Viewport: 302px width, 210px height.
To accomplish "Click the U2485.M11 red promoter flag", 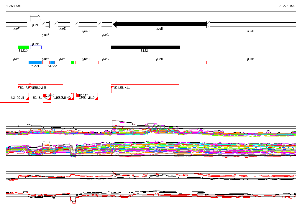I will pos(112,87).
